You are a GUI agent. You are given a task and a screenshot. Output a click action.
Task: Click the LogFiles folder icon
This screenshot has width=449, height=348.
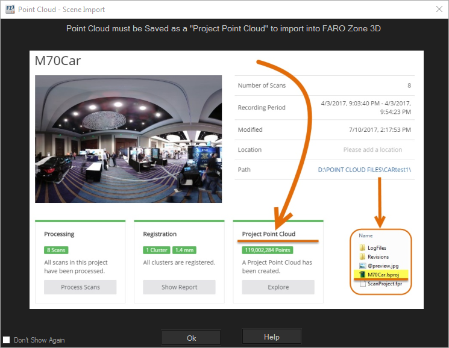point(363,247)
